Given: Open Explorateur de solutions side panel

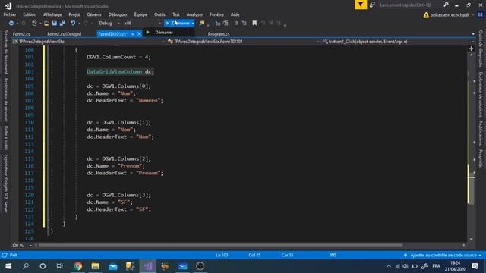Looking at the screenshot, I should (481, 94).
